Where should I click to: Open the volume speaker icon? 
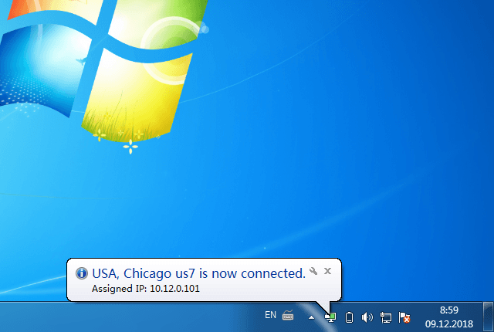coord(367,317)
